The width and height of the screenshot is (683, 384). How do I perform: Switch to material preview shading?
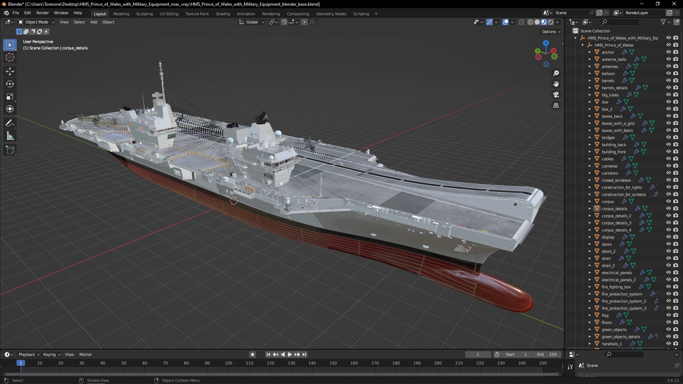tap(544, 22)
